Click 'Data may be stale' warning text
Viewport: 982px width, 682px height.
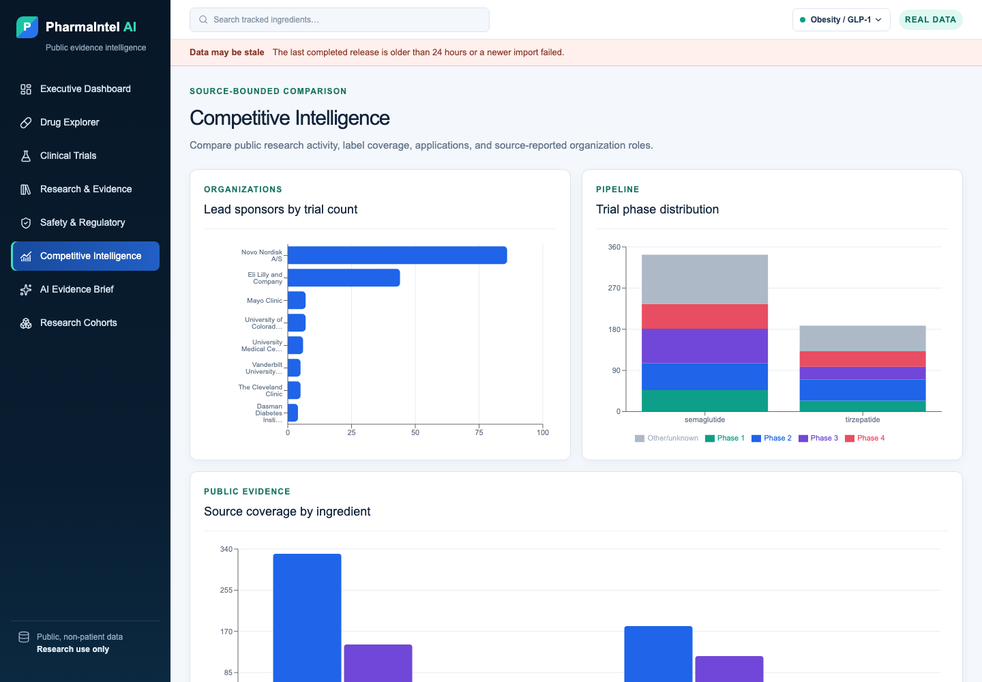tap(226, 53)
